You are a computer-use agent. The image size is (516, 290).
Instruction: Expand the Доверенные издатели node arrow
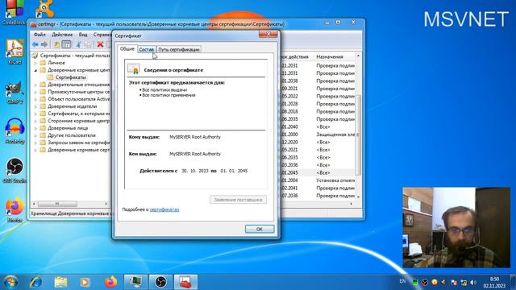tap(35, 106)
